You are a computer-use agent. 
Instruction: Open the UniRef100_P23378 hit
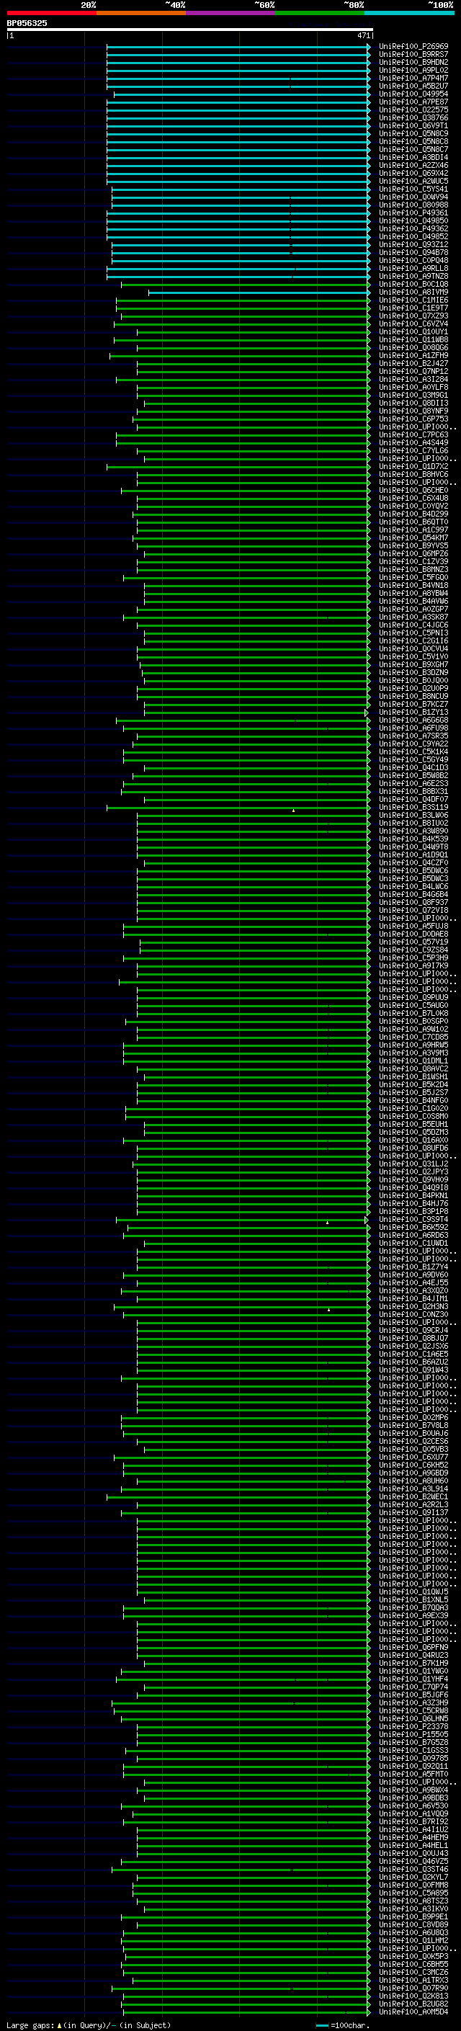(x=413, y=1726)
